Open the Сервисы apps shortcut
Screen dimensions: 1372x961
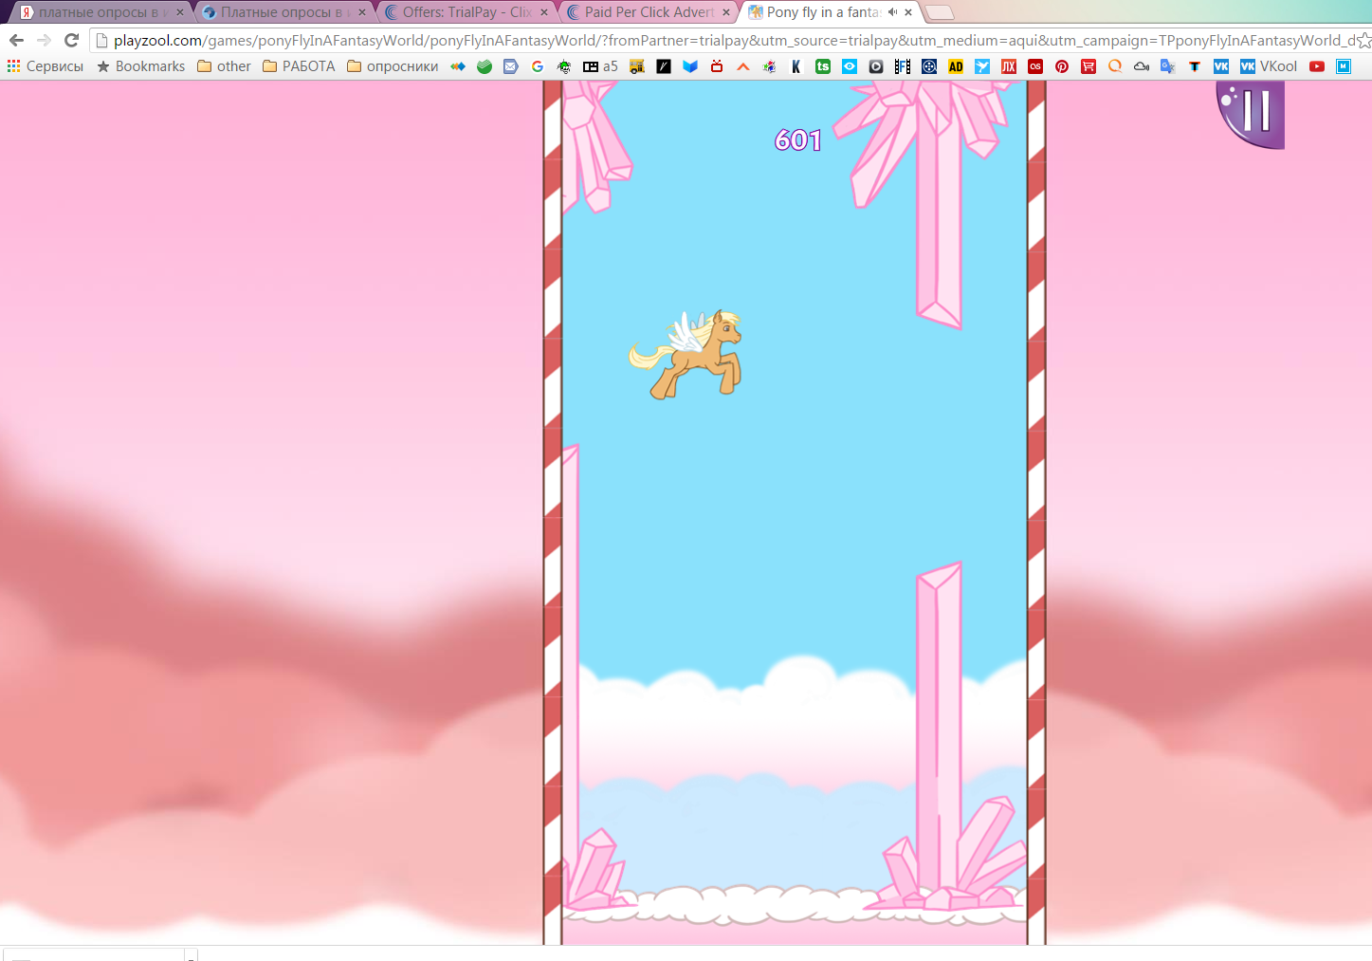(x=46, y=66)
